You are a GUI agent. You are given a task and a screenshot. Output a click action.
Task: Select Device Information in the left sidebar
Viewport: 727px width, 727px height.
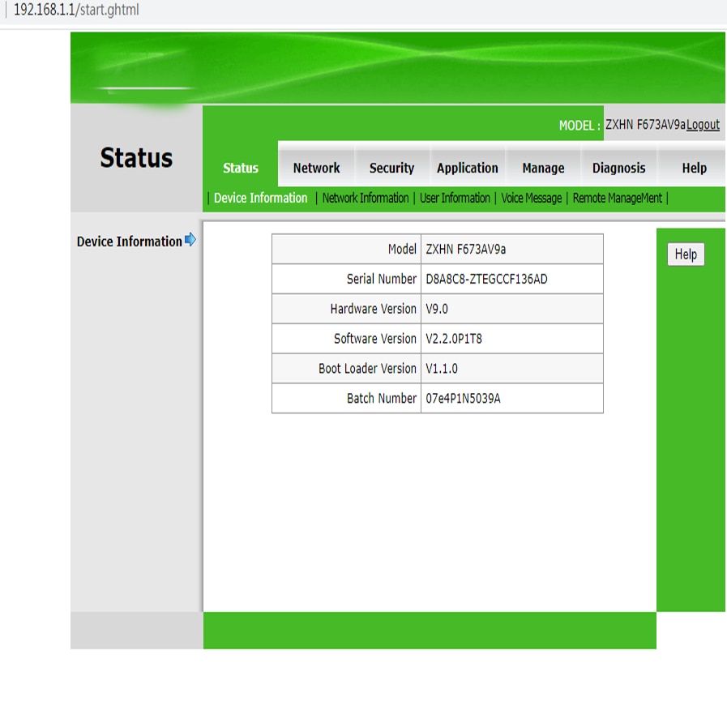[x=130, y=242]
